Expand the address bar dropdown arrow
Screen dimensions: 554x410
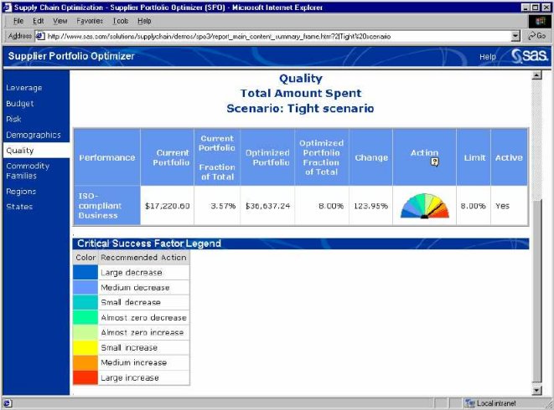click(515, 36)
